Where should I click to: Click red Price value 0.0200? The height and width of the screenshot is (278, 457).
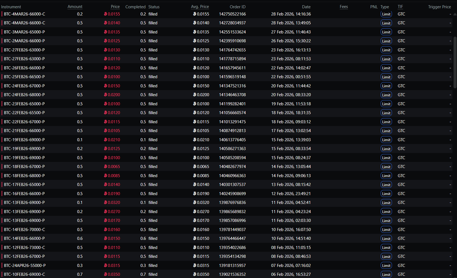pyautogui.click(x=112, y=95)
